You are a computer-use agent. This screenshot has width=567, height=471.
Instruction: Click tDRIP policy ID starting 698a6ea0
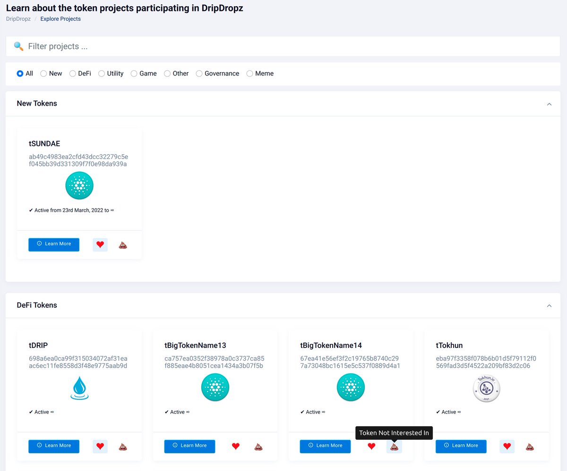click(78, 362)
